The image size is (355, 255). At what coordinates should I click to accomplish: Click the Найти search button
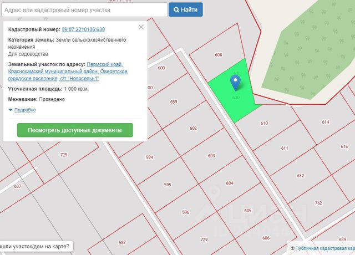[x=185, y=9]
